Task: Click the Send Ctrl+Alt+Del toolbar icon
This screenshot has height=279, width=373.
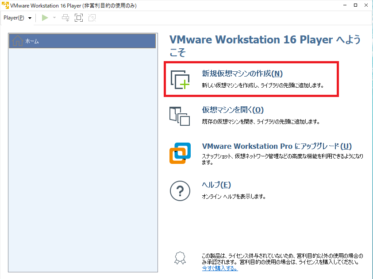Action: pos(65,18)
